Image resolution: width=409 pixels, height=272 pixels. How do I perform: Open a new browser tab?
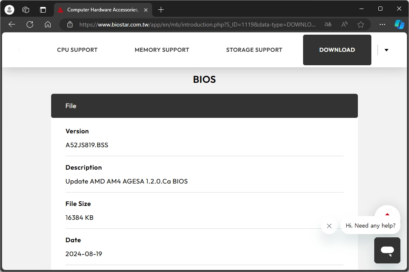coord(161,10)
